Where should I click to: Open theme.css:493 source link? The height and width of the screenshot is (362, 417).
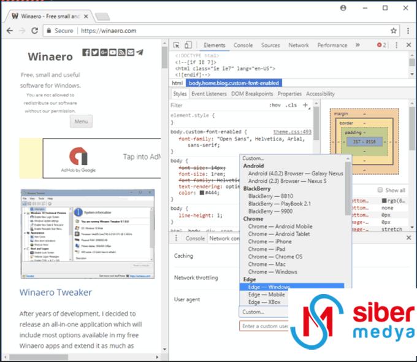click(292, 132)
